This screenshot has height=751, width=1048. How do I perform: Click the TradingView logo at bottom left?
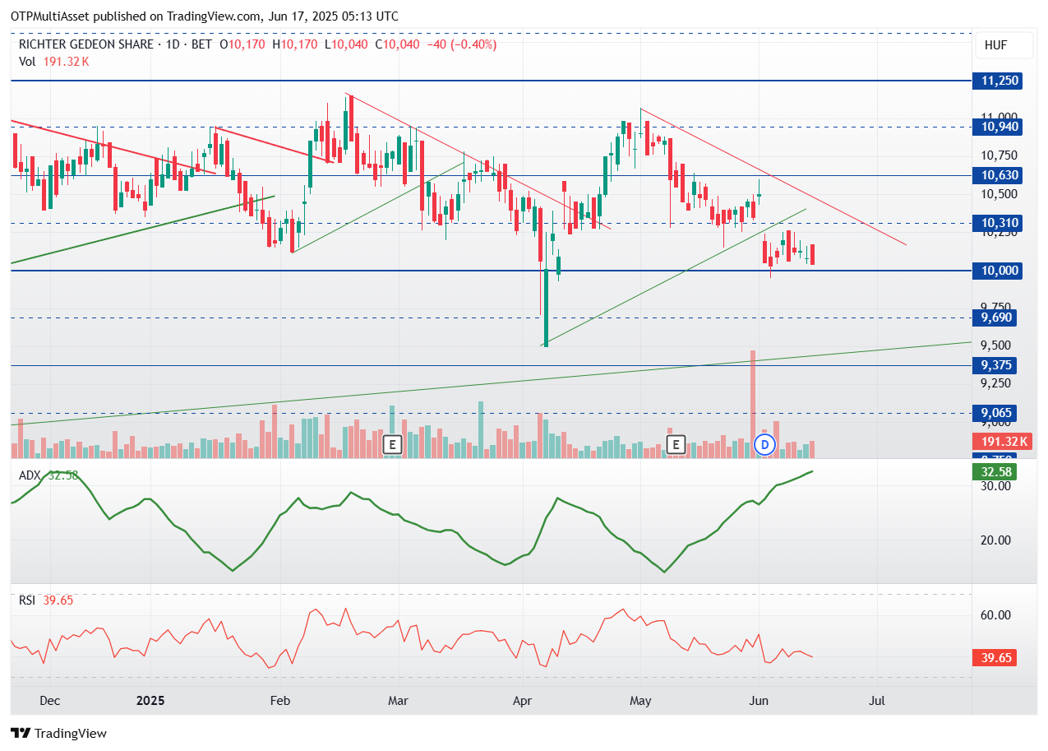pyautogui.click(x=58, y=733)
